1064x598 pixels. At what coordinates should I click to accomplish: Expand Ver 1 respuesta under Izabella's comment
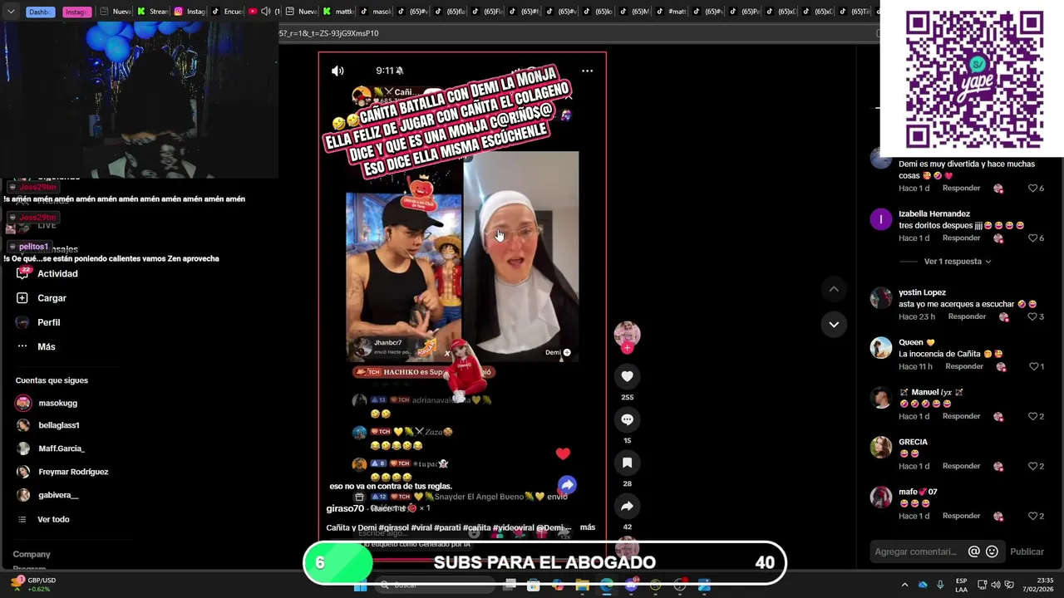958,262
